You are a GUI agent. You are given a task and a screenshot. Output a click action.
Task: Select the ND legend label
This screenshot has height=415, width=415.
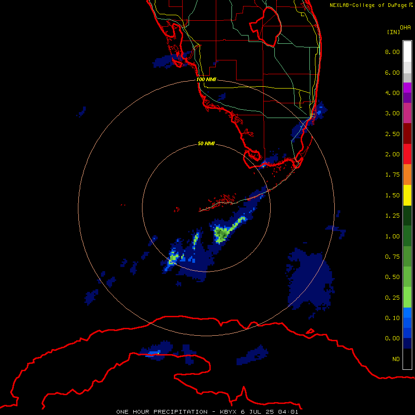396,359
